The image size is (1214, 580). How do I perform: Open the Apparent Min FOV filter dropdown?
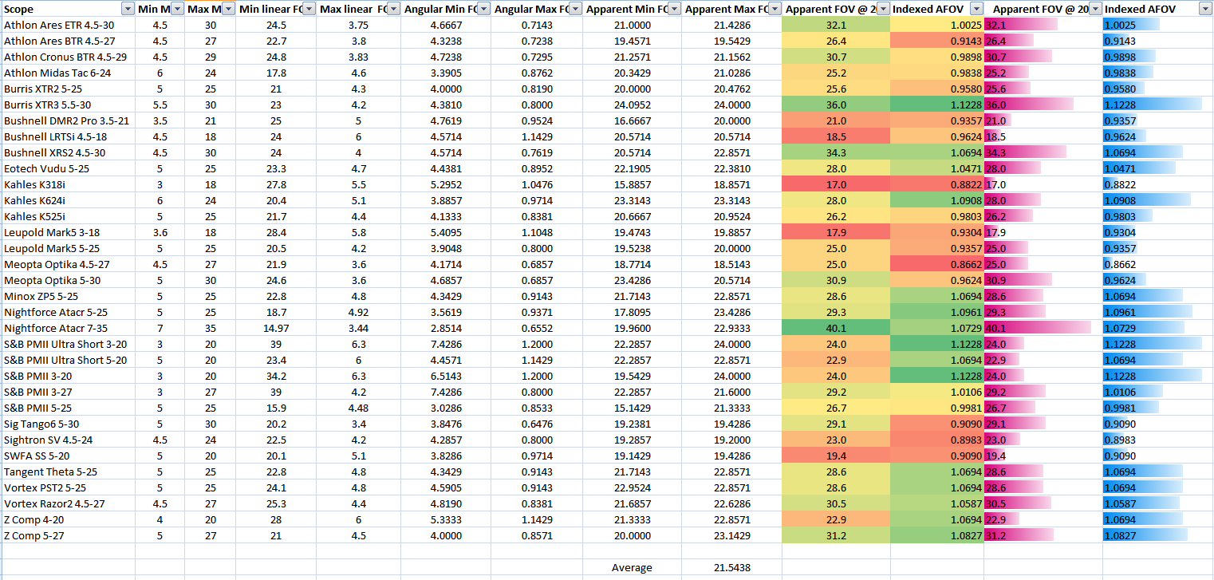click(x=673, y=9)
